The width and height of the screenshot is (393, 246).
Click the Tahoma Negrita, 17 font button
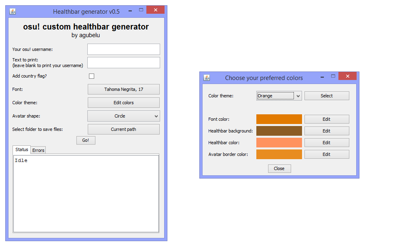point(124,89)
